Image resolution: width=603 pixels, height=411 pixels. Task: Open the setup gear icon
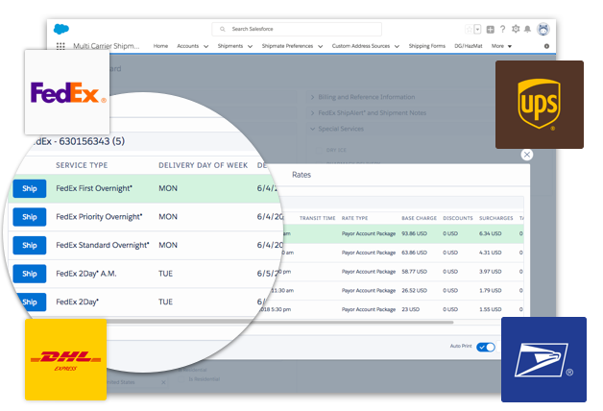click(516, 29)
